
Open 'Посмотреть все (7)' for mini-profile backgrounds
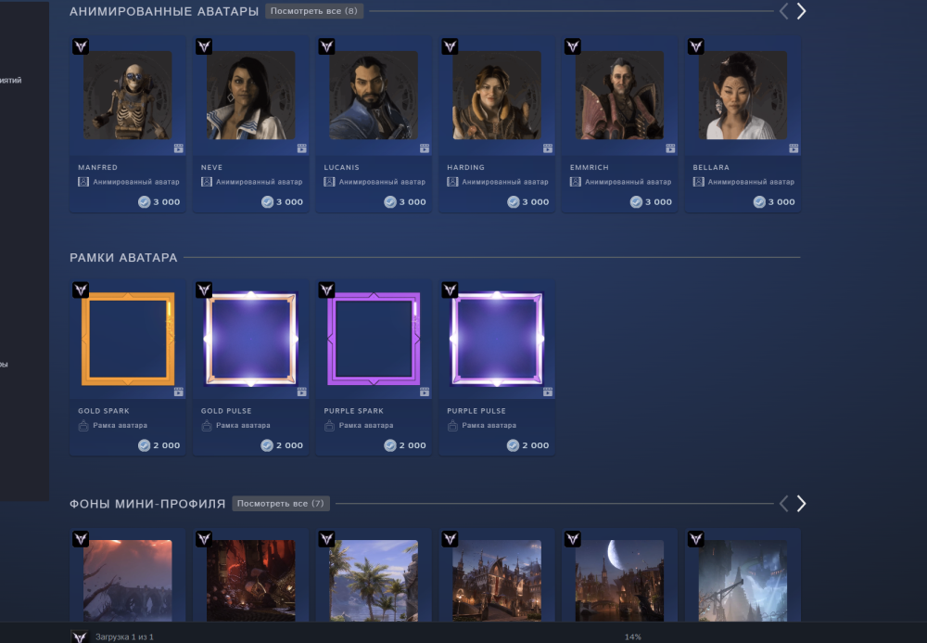tap(279, 503)
